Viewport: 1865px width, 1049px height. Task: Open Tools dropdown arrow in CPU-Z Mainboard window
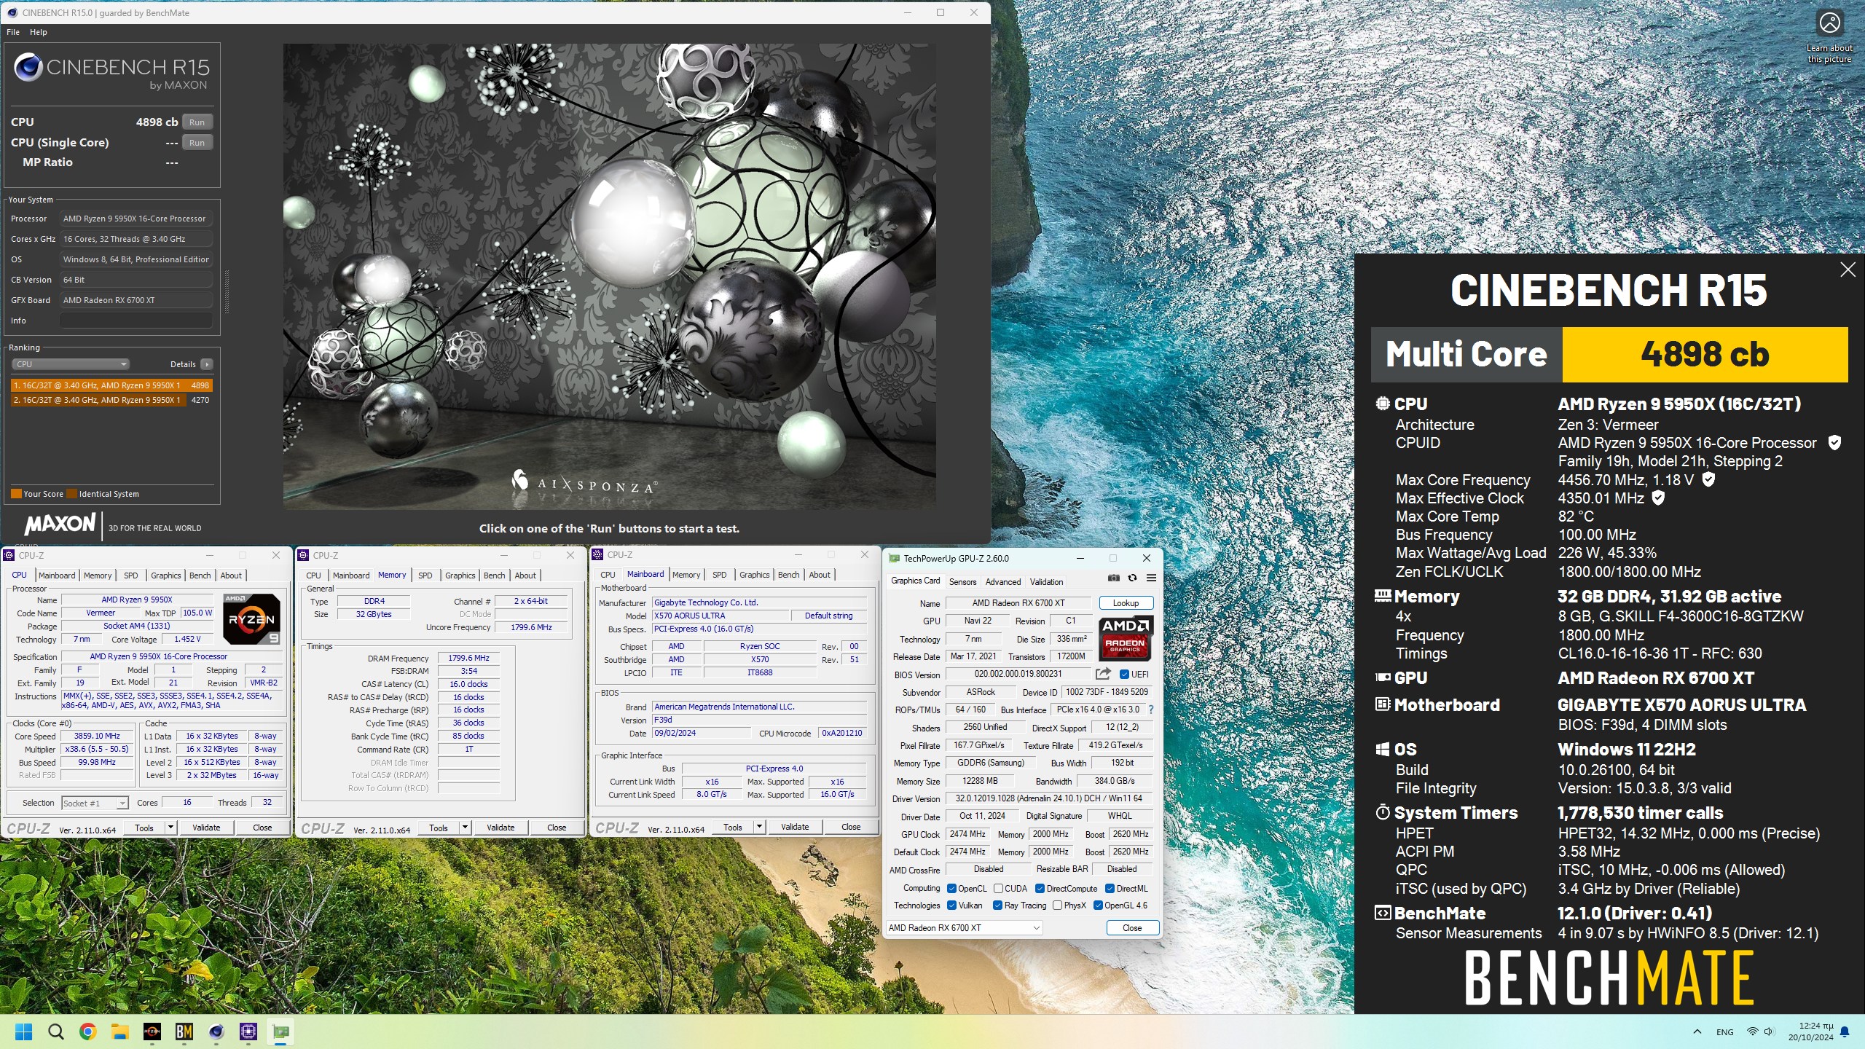759,827
